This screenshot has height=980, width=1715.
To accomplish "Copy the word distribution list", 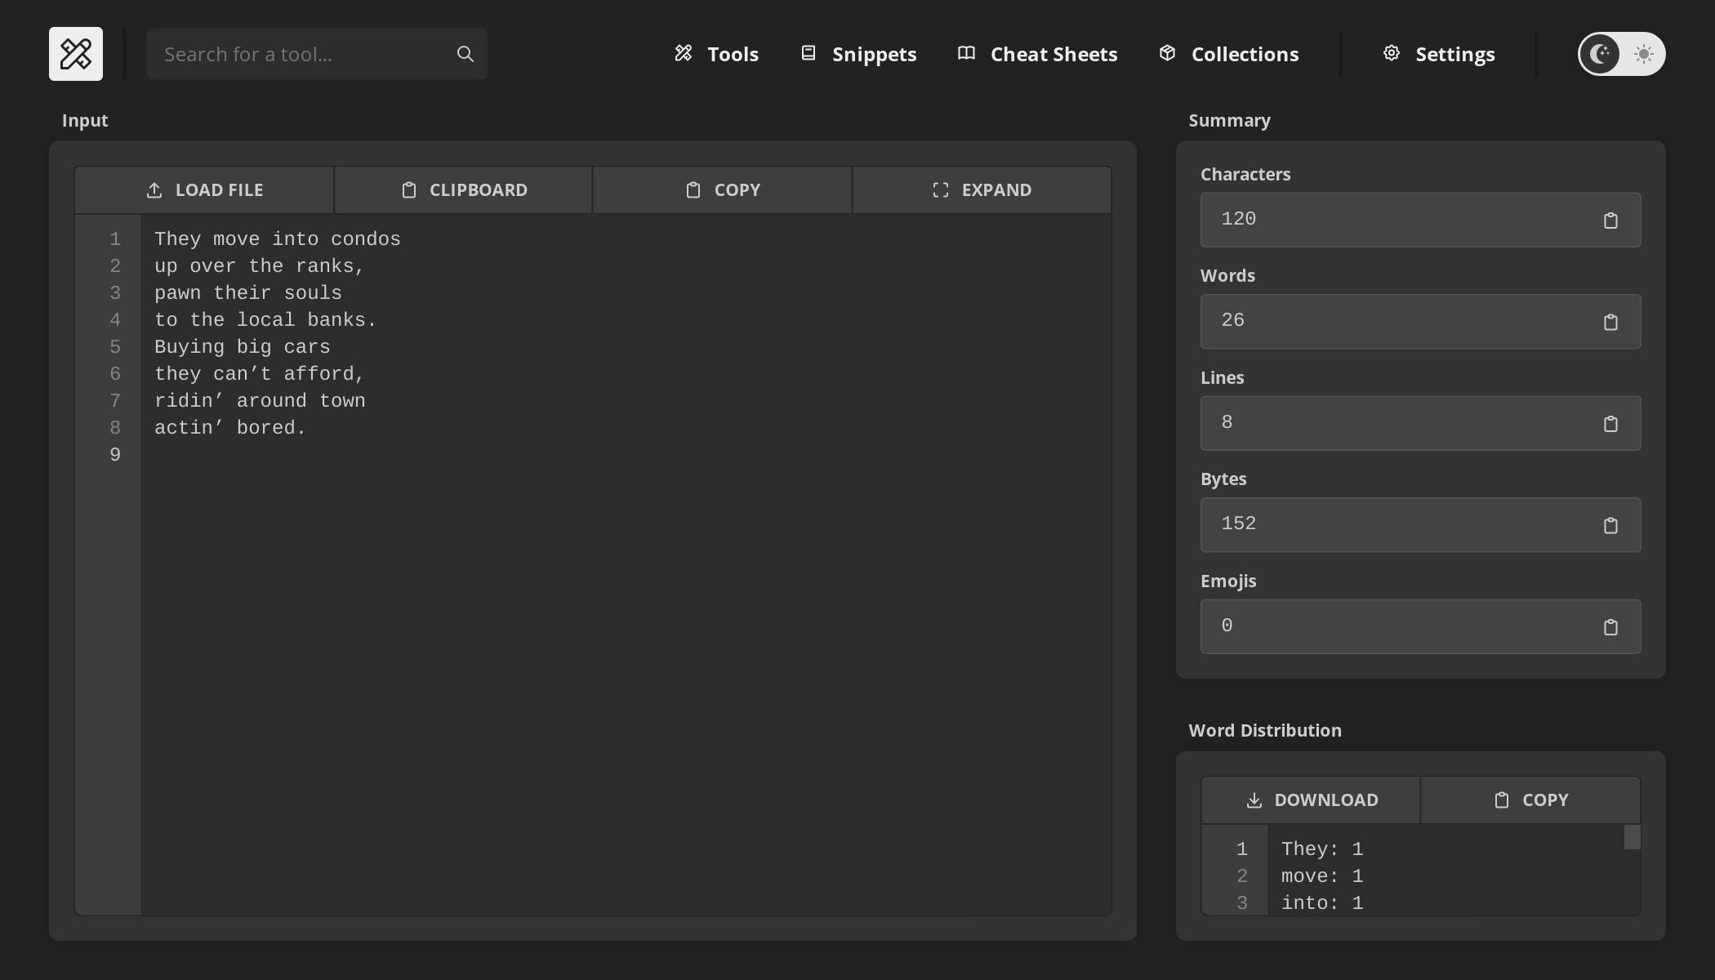I will 1531,800.
